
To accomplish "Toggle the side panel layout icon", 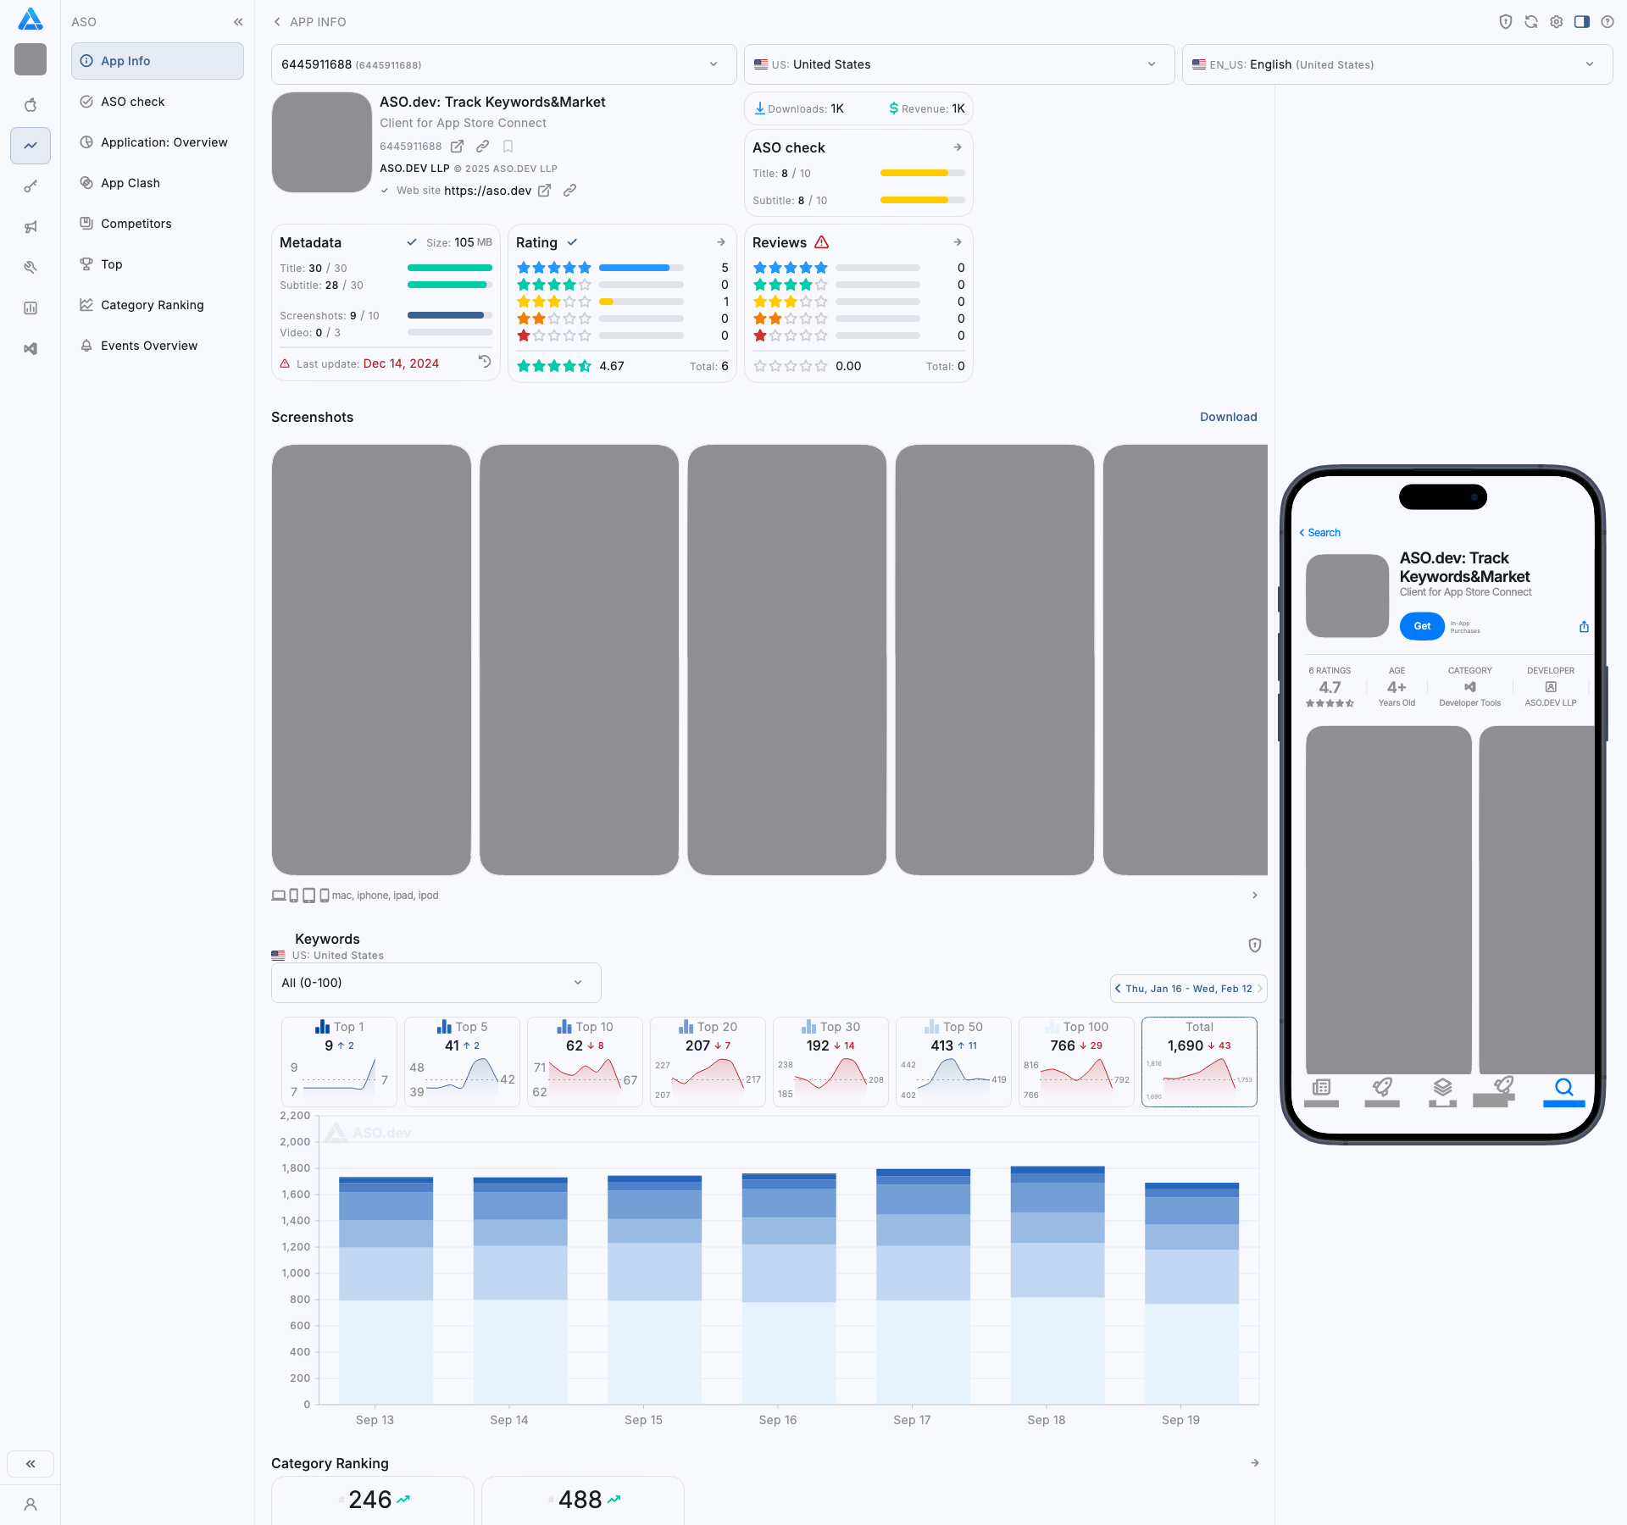I will click(x=1582, y=22).
